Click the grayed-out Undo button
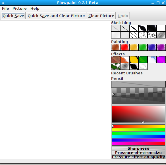The width and height of the screenshot is (166, 165). (x=123, y=16)
